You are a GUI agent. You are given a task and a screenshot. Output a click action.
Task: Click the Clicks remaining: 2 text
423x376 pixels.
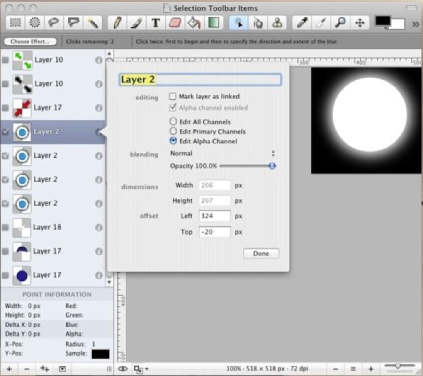pyautogui.click(x=90, y=41)
